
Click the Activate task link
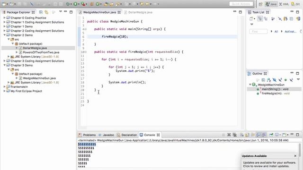[x=290, y=32]
